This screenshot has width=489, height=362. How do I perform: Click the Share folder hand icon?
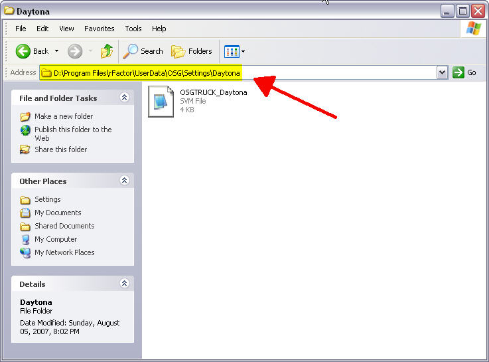25,150
